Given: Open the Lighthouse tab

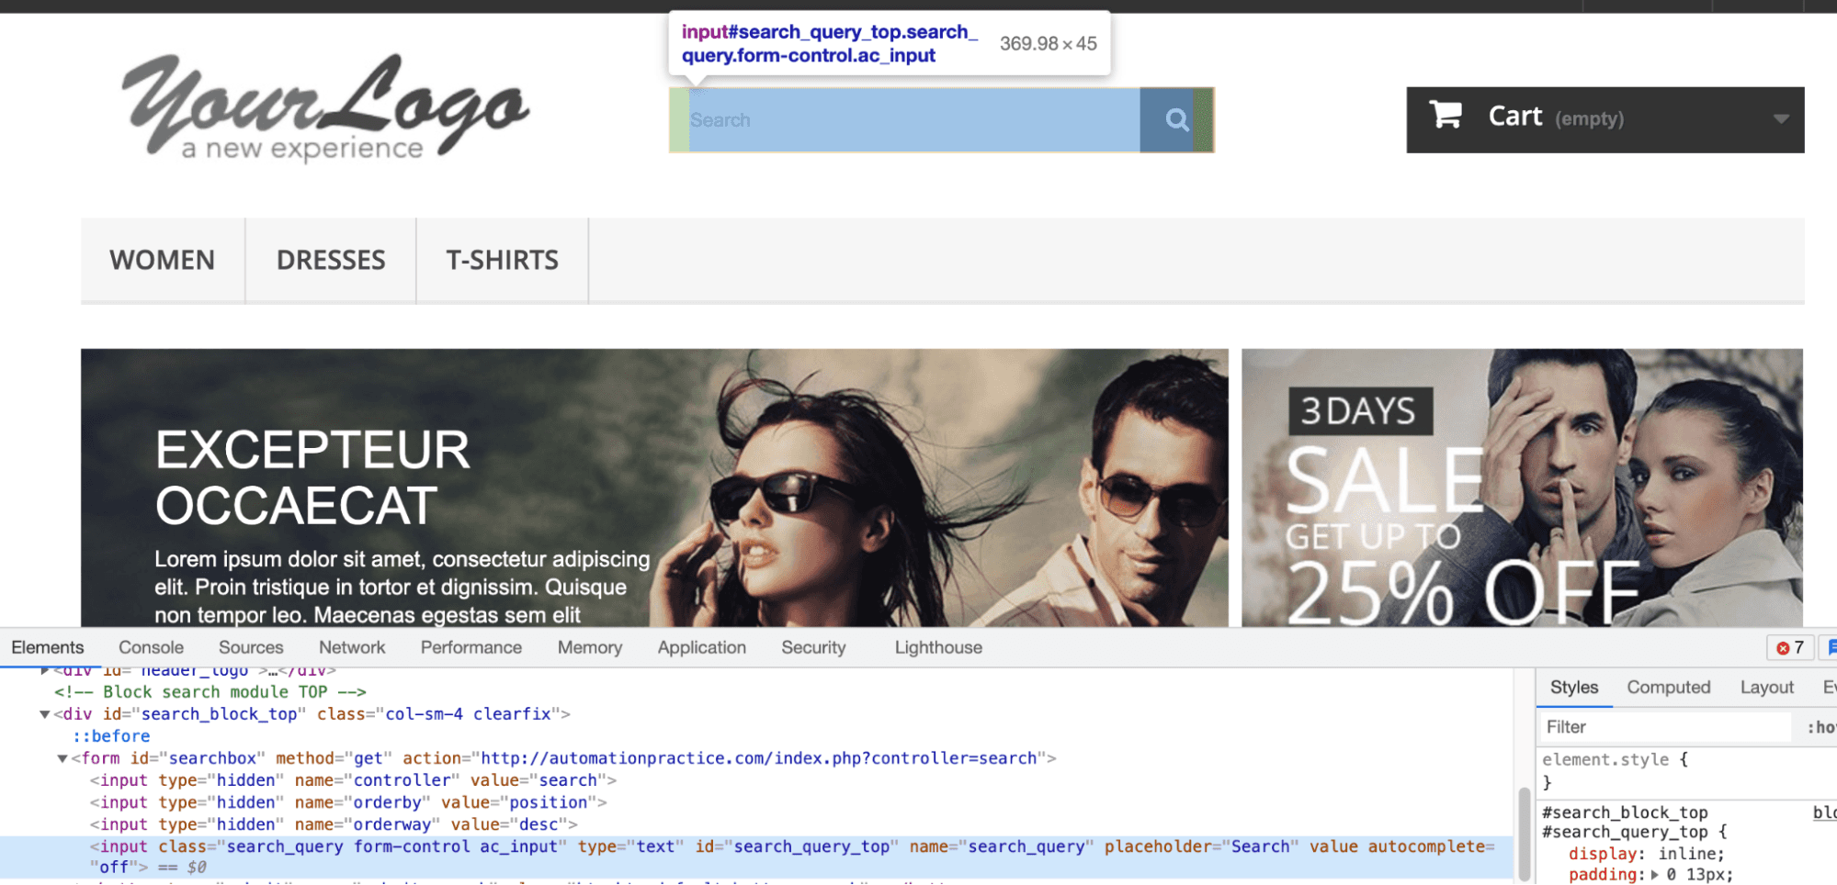Looking at the screenshot, I should pyautogui.click(x=938, y=648).
